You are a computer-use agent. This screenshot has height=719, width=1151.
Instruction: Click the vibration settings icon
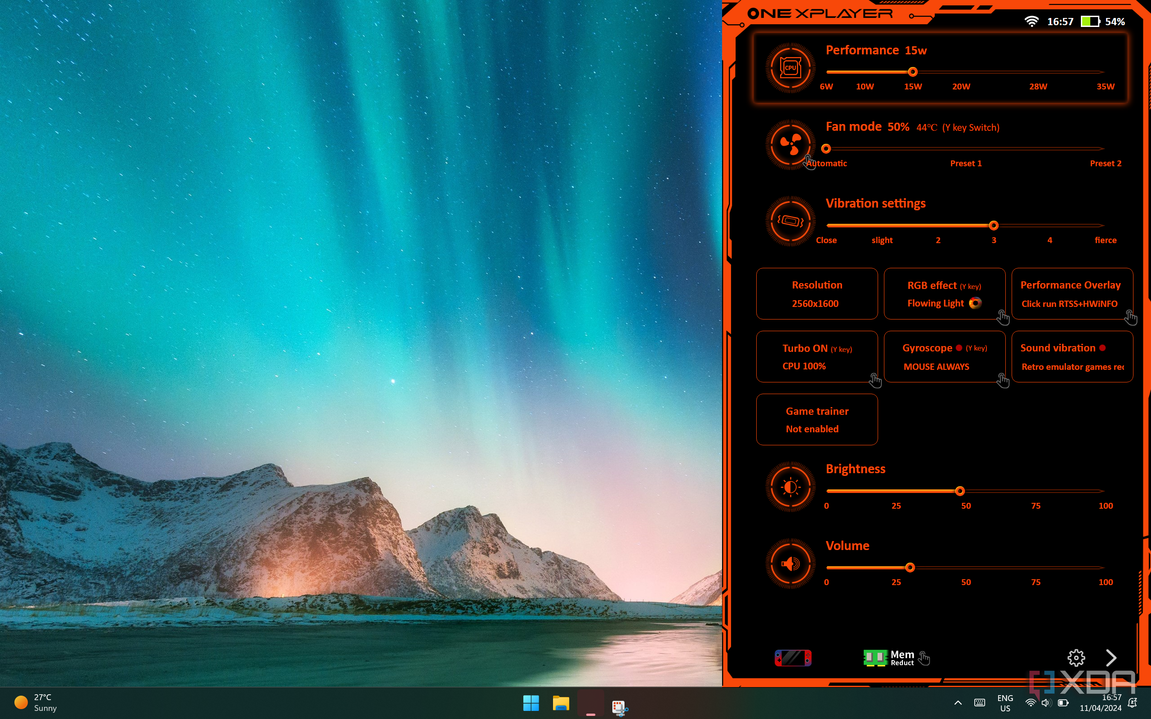tap(790, 221)
